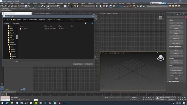Switch to the Utilities hammer tab

pos(184,14)
